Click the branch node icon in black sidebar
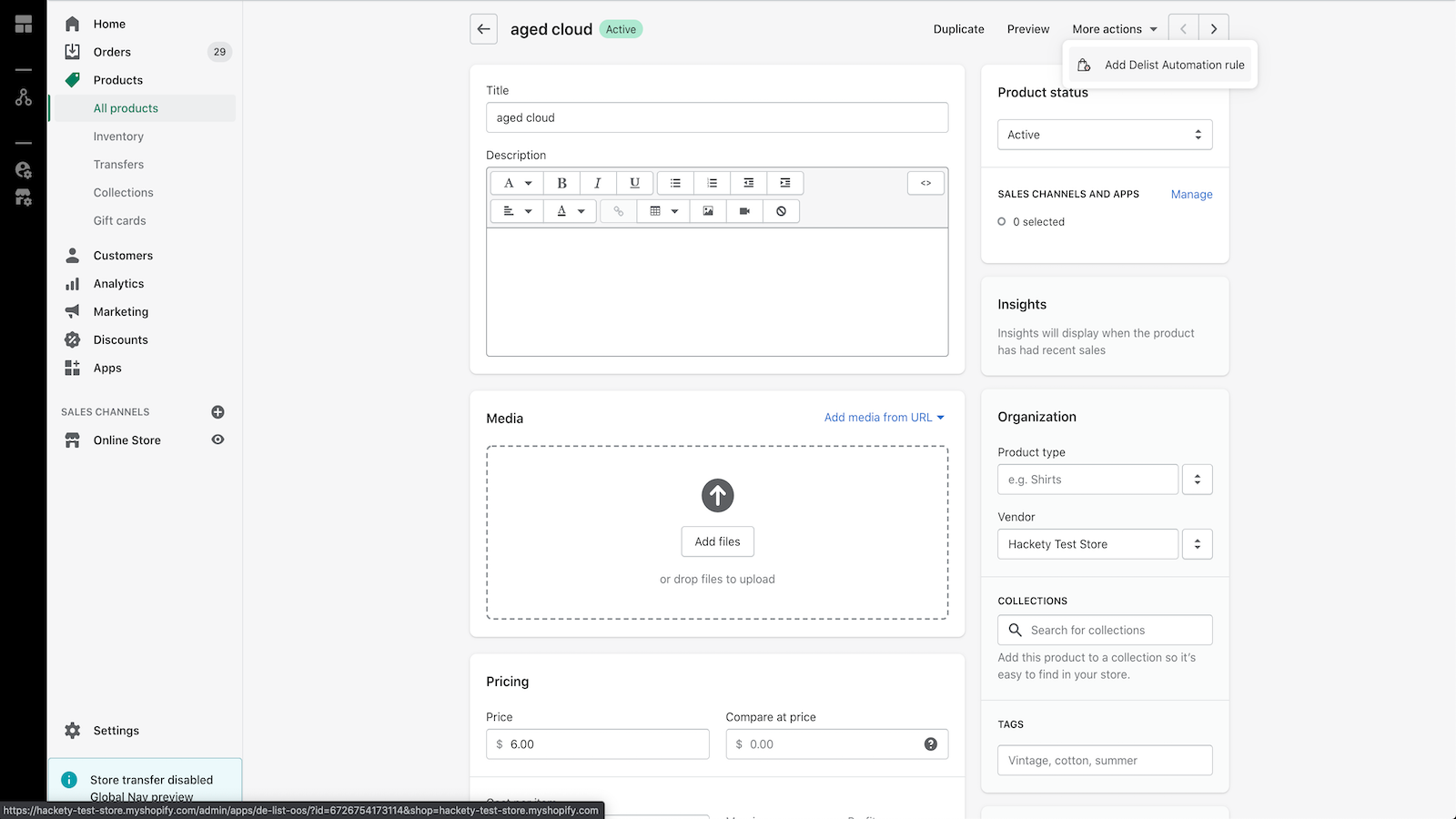The width and height of the screenshot is (1456, 819). click(x=24, y=96)
